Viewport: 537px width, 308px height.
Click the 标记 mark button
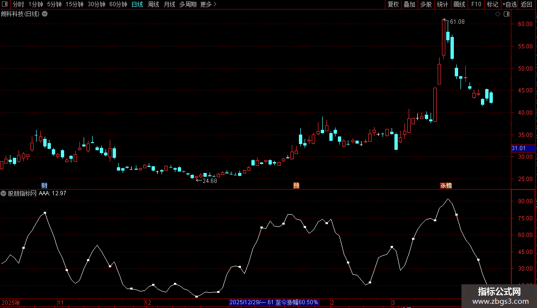tap(492, 4)
